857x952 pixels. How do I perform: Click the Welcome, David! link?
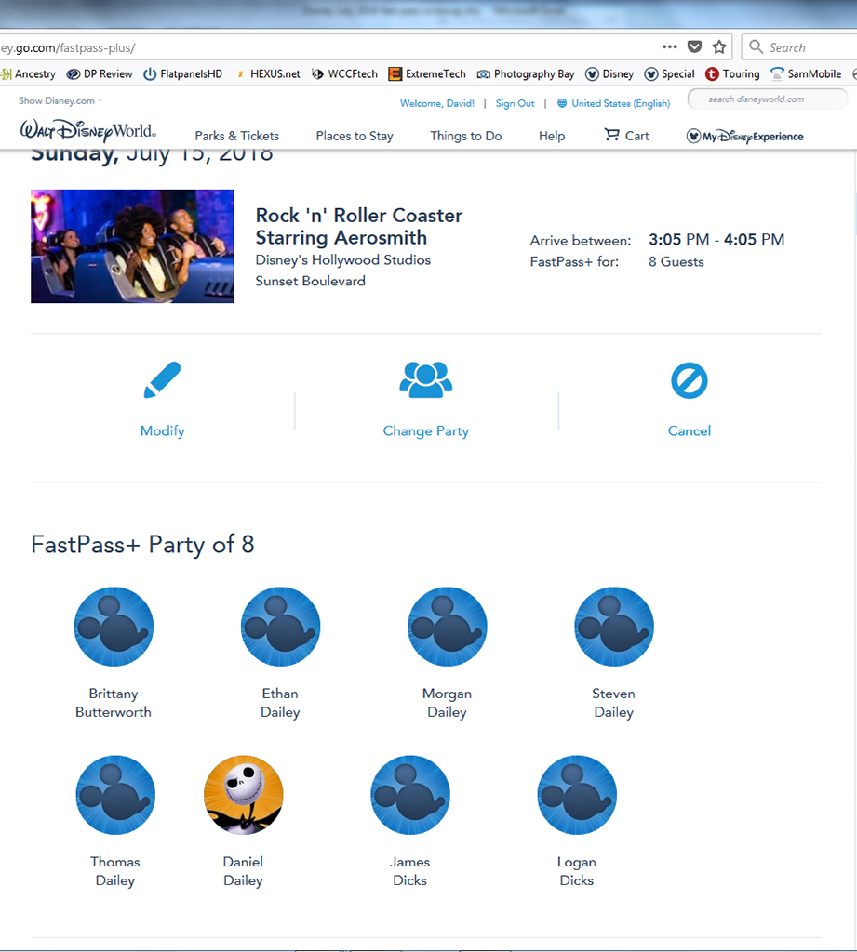pyautogui.click(x=437, y=103)
